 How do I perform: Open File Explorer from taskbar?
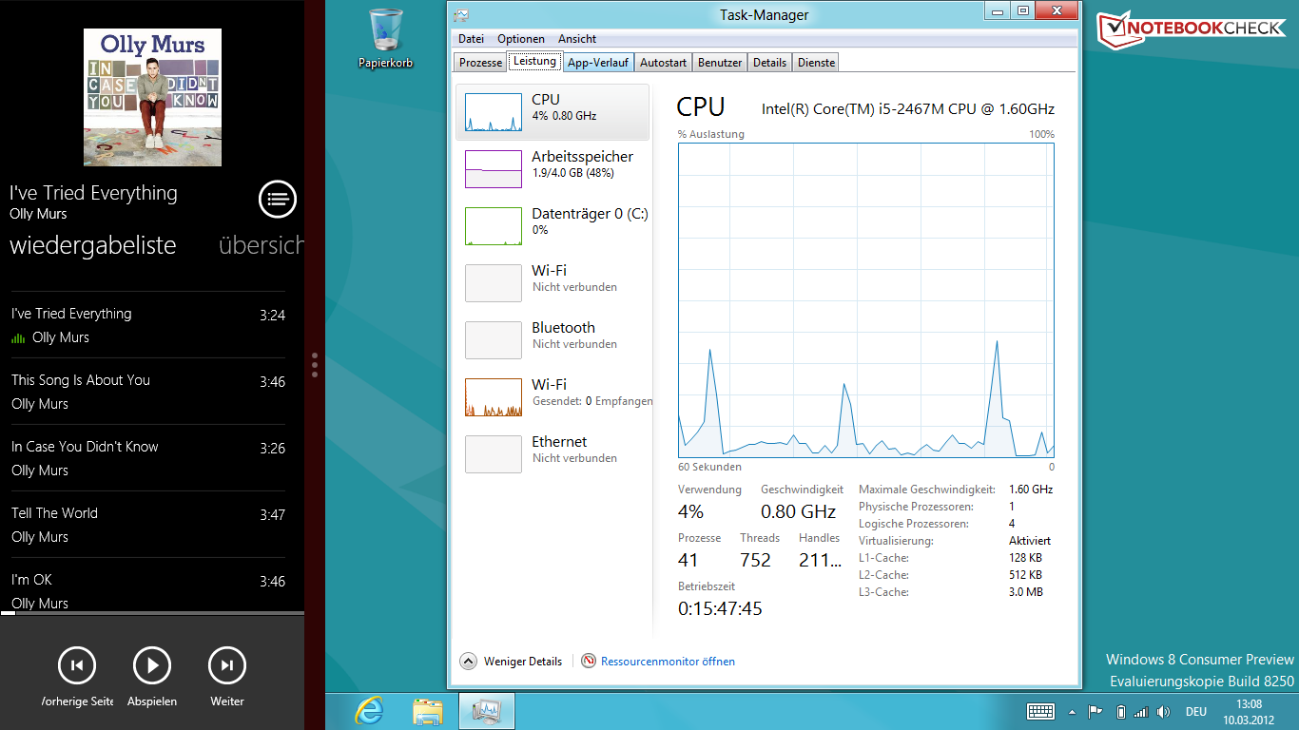click(x=428, y=711)
